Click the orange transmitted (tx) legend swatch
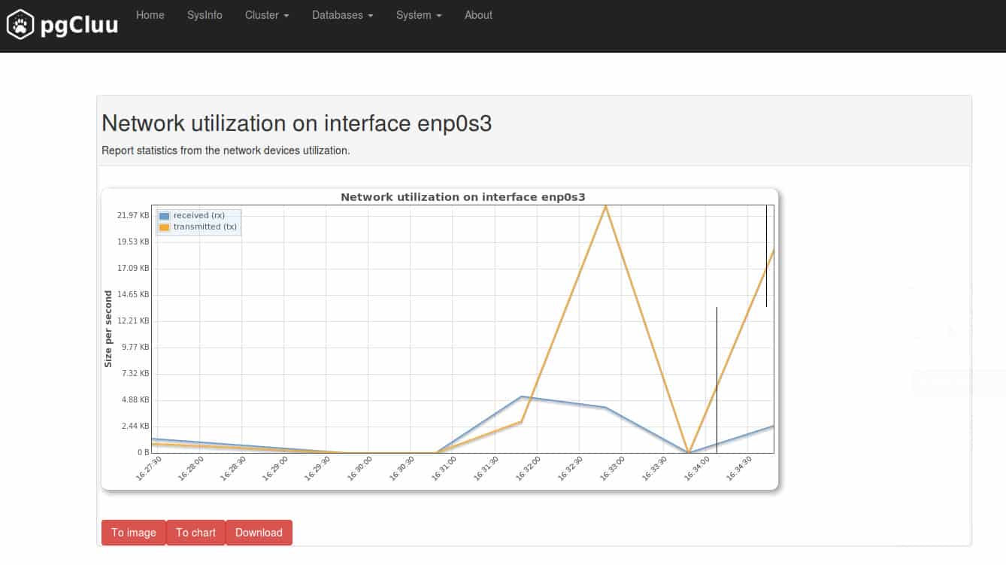The image size is (1006, 565). (164, 227)
